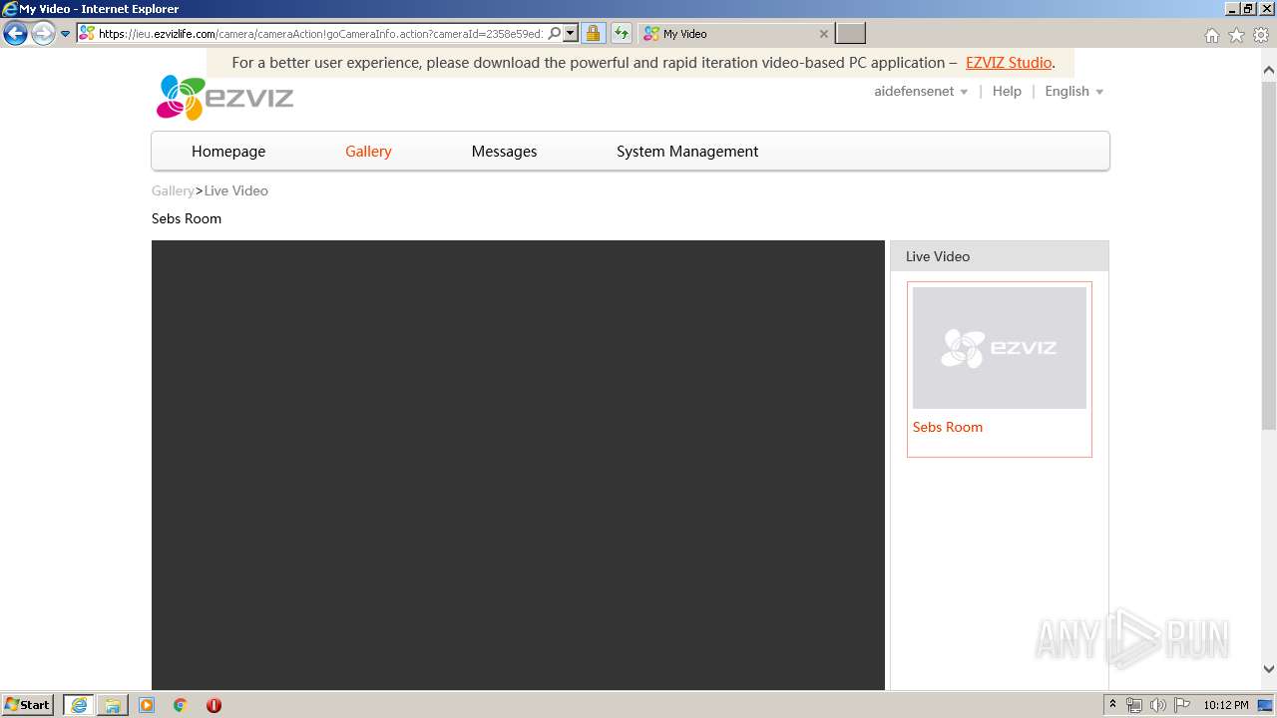This screenshot has width=1277, height=718.
Task: Click the refresh page icon
Action: coord(621,34)
